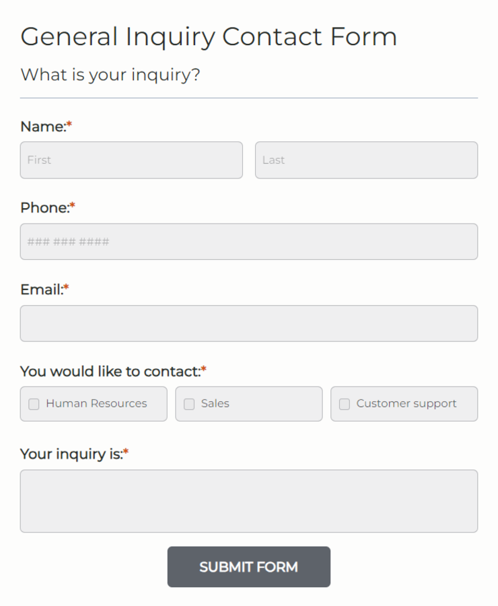Screen dimensions: 498x606
Task: Check the Sales checkbox
Action: pyautogui.click(x=188, y=404)
